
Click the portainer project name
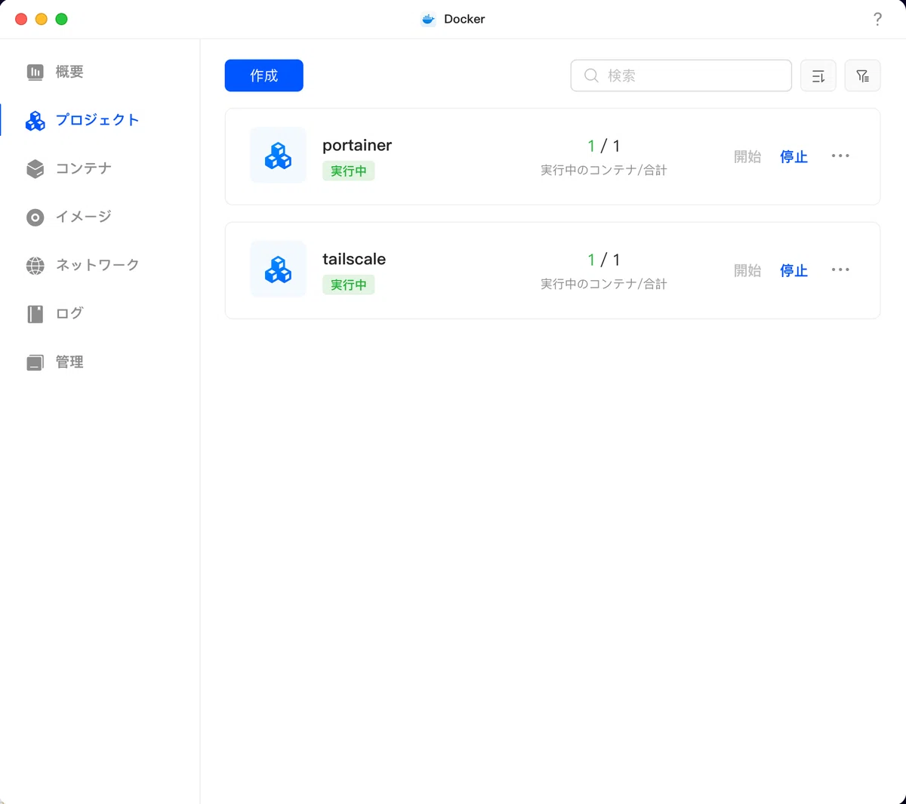(357, 145)
